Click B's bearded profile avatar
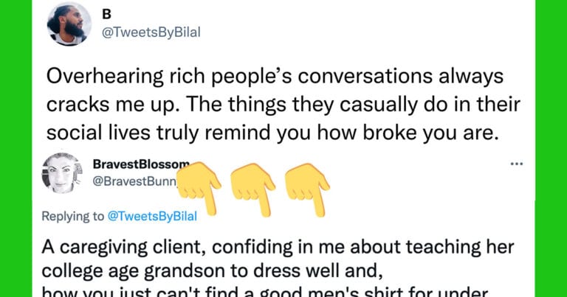 pos(69,24)
